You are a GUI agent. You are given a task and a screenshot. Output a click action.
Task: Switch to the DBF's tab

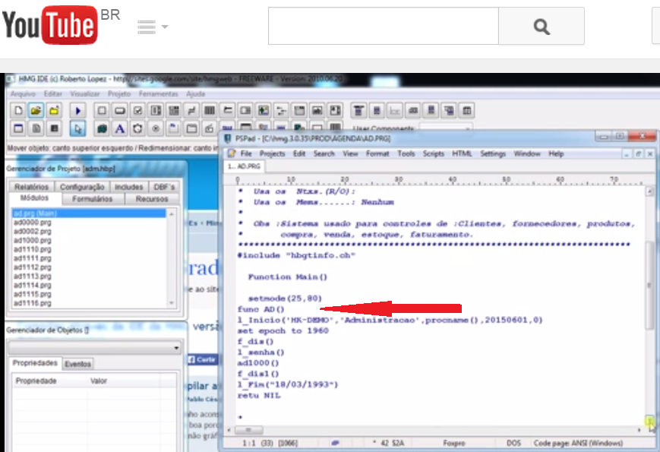click(x=164, y=187)
